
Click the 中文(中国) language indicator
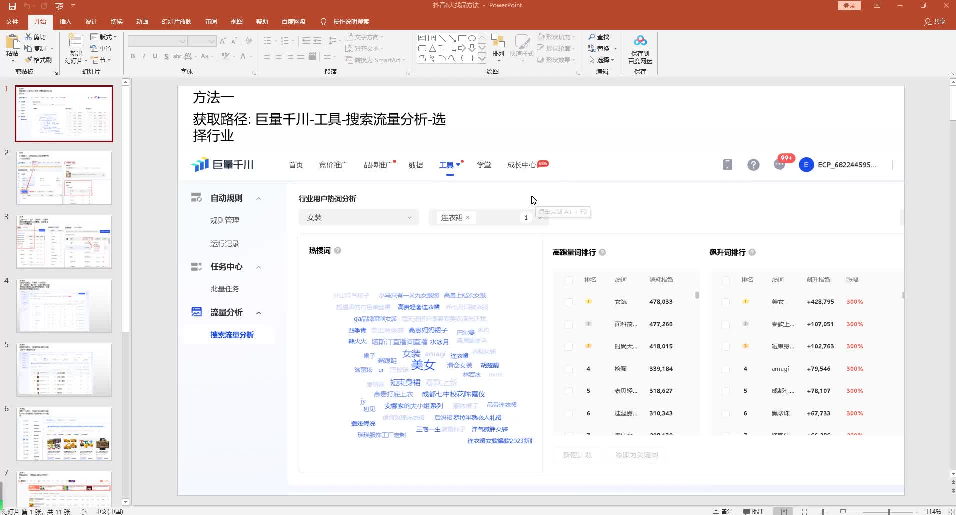(x=109, y=511)
